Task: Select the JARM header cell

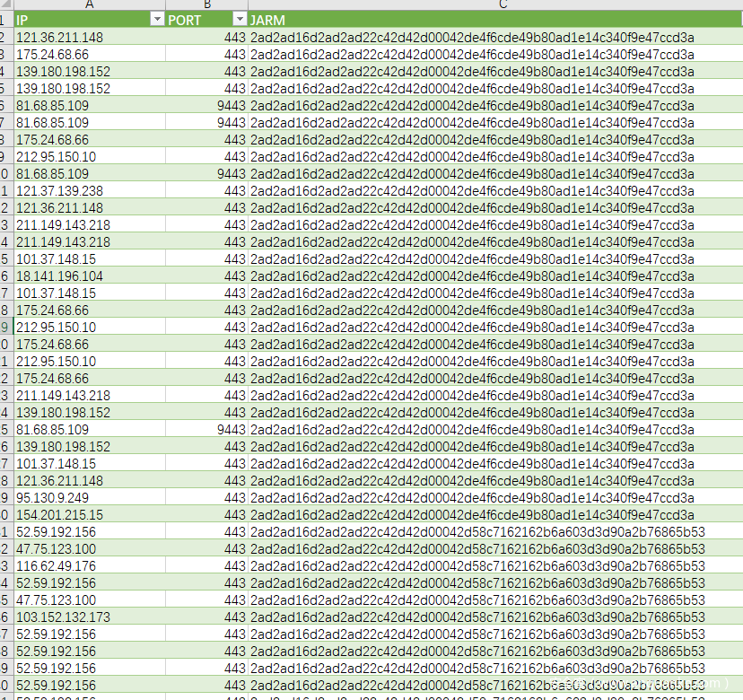Action: tap(494, 20)
